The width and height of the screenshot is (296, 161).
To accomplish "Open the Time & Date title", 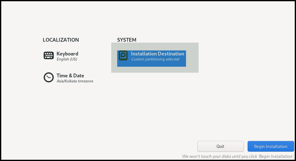I will [x=70, y=76].
